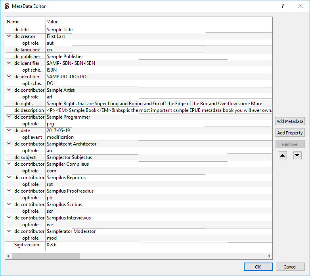Click the question mark help button
The width and height of the screenshot is (310, 276).
point(283,6)
